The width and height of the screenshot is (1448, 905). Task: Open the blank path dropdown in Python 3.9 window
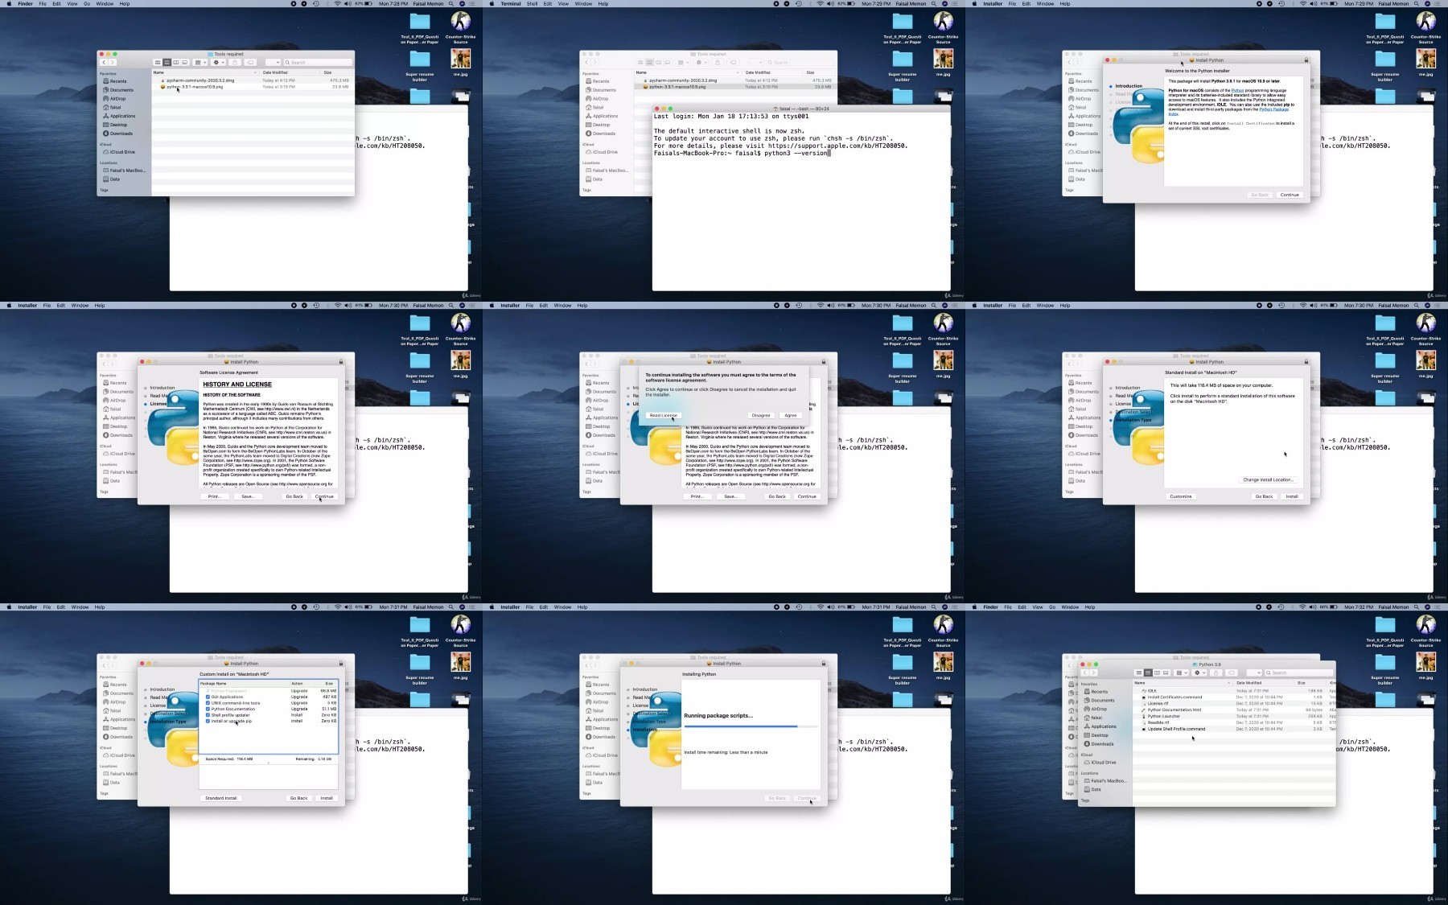point(1254,673)
